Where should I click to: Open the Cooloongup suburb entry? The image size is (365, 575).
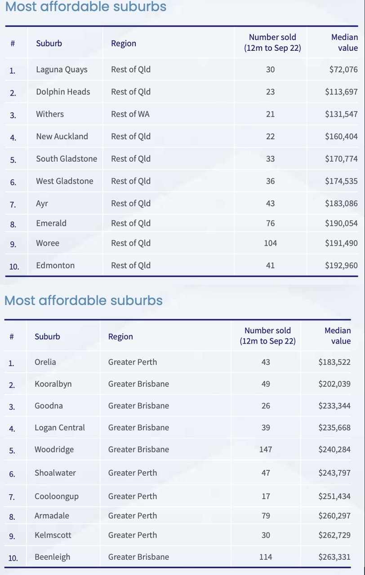pyautogui.click(x=57, y=496)
